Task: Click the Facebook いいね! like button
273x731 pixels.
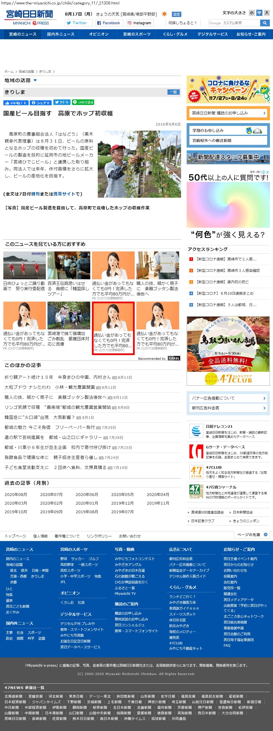Action: click(16, 103)
